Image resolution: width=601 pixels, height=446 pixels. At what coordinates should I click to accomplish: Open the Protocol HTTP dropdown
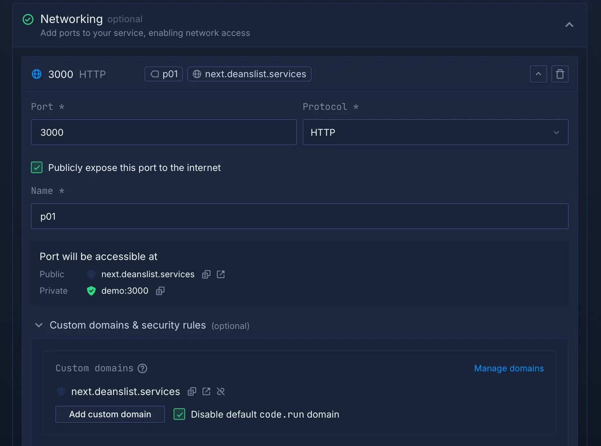435,132
